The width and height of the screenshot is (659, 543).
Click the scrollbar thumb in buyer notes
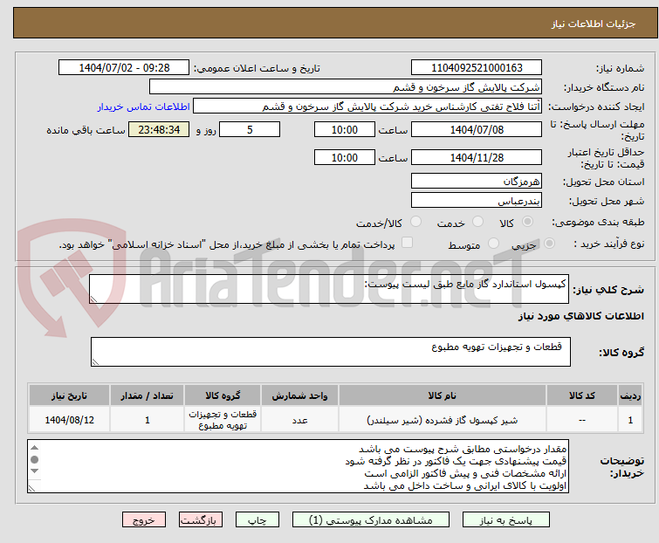35,459
